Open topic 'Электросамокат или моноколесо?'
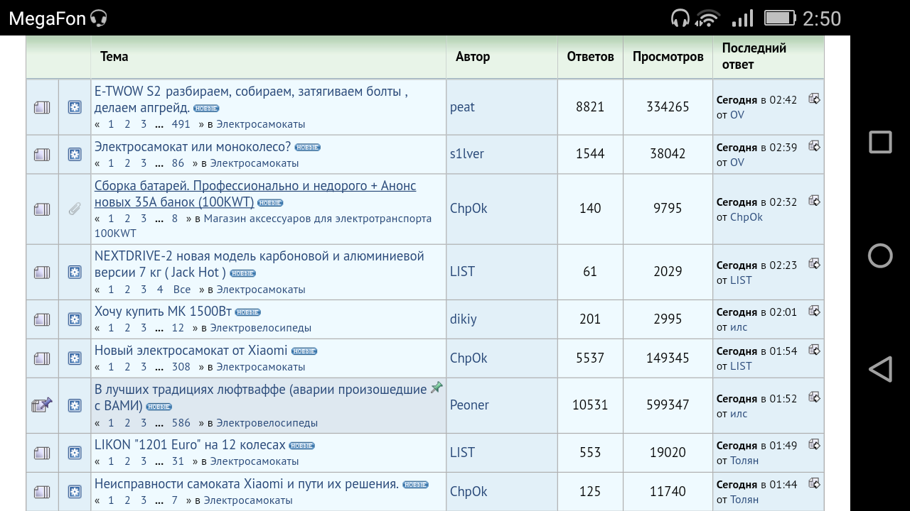This screenshot has height=511, width=910. pos(193,147)
